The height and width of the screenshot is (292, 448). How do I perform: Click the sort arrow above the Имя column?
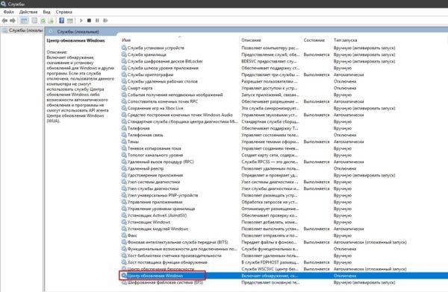pos(180,36)
